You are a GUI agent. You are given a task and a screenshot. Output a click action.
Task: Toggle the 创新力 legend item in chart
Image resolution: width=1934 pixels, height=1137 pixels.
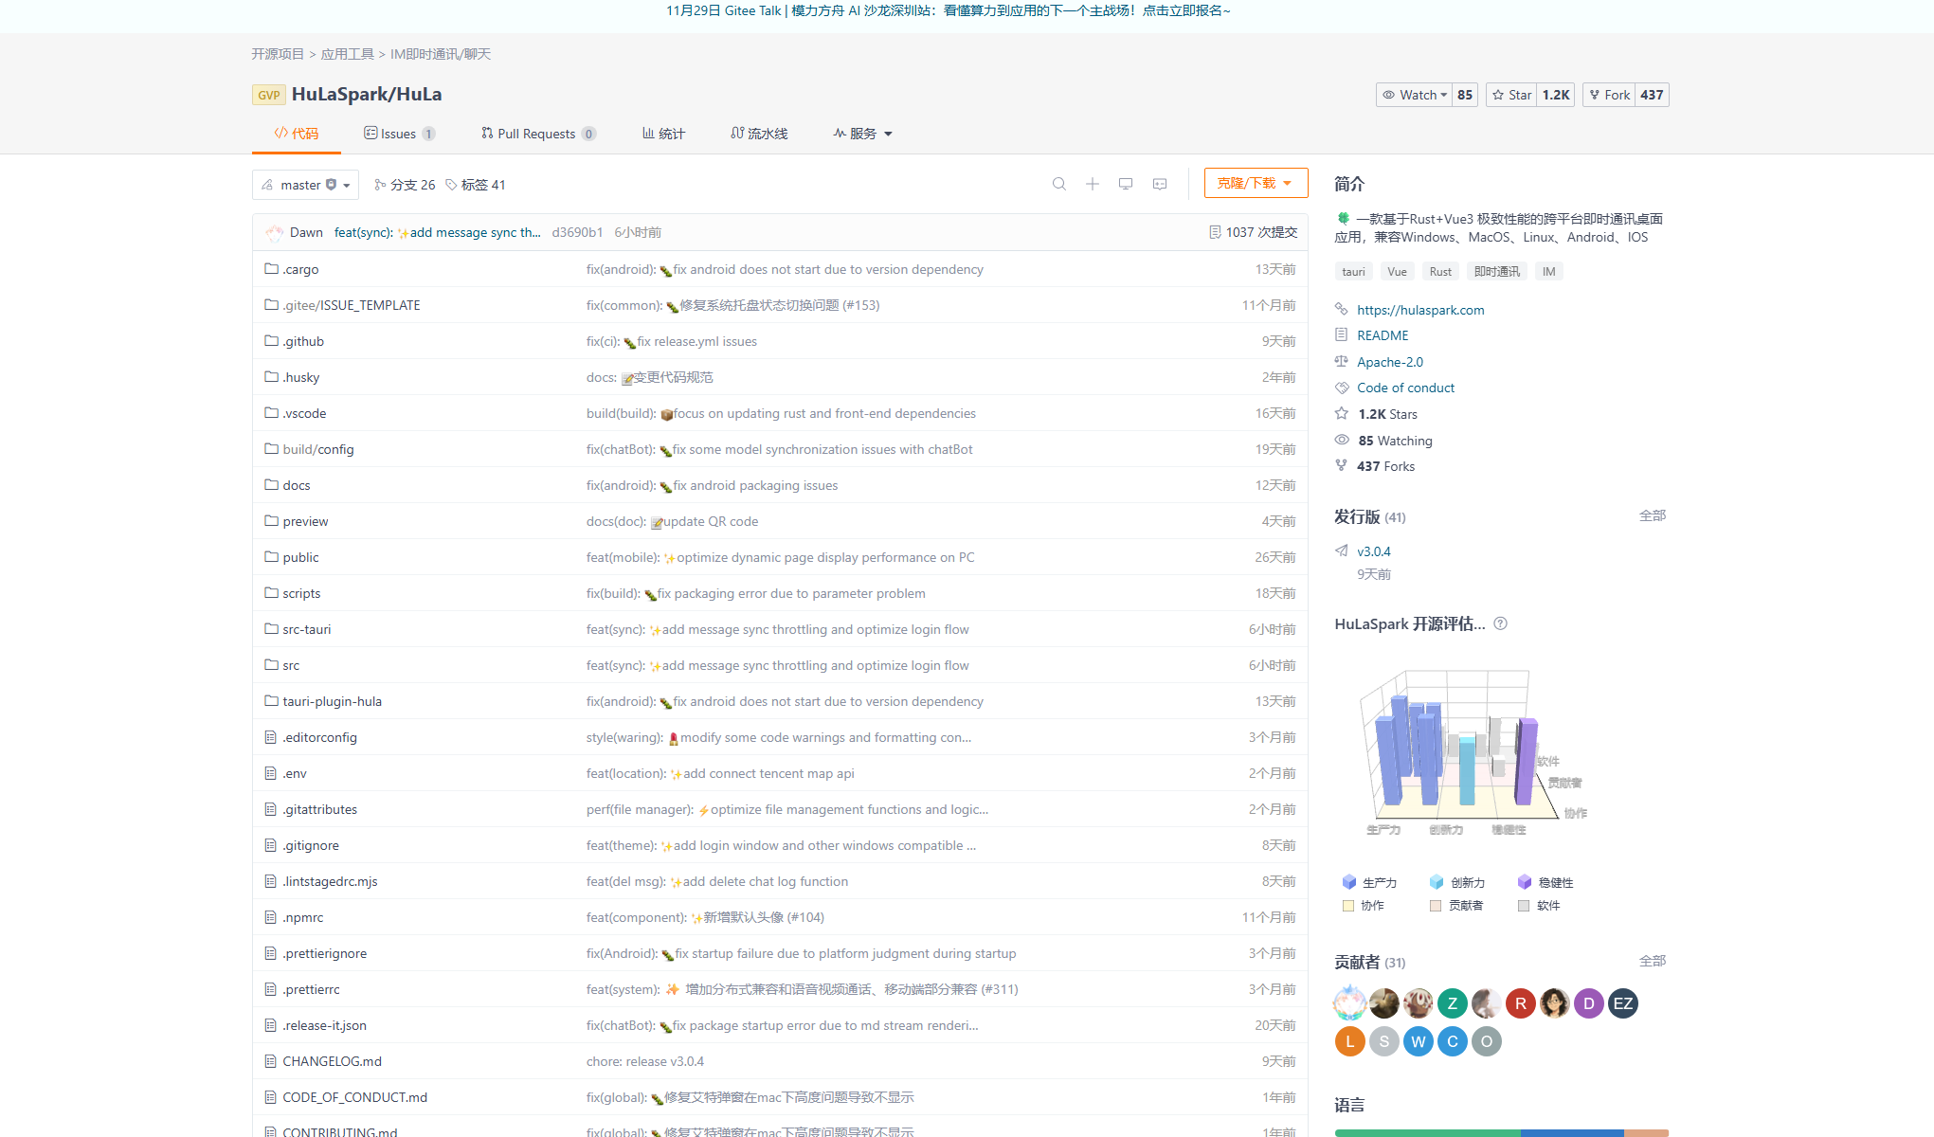[1456, 882]
